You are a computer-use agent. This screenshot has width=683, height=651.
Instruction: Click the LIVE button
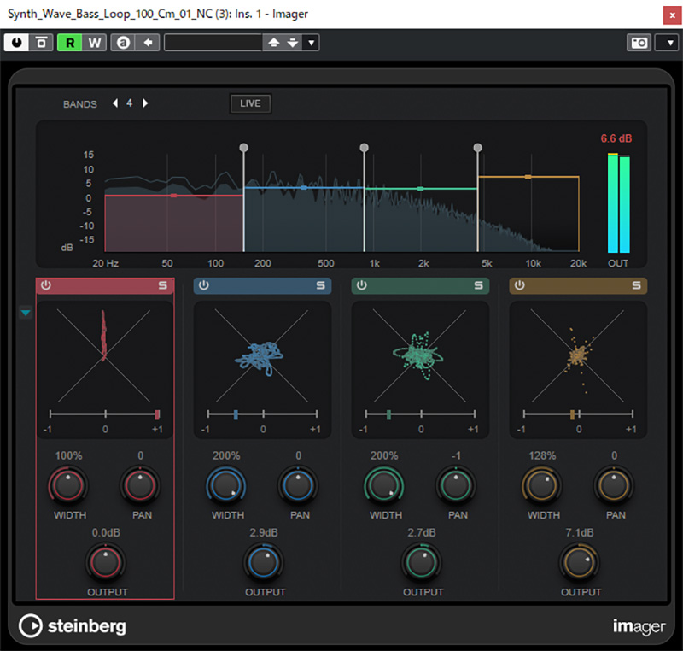tap(250, 103)
